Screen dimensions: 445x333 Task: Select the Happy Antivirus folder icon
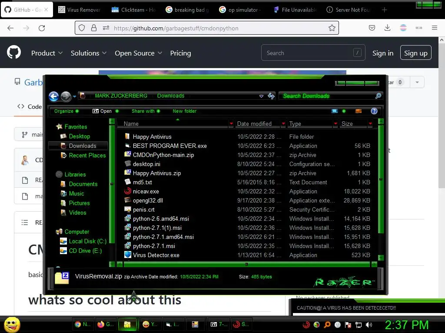(127, 137)
